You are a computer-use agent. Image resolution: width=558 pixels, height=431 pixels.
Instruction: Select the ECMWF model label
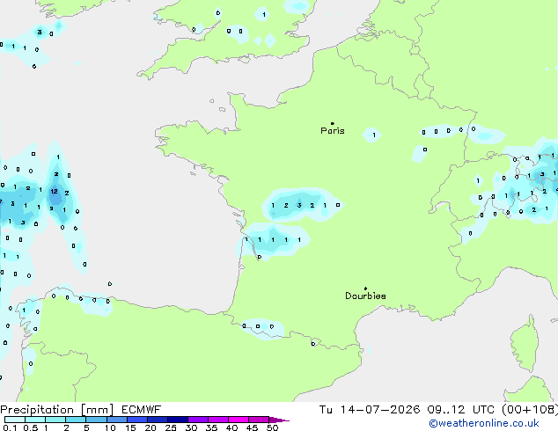(142, 410)
